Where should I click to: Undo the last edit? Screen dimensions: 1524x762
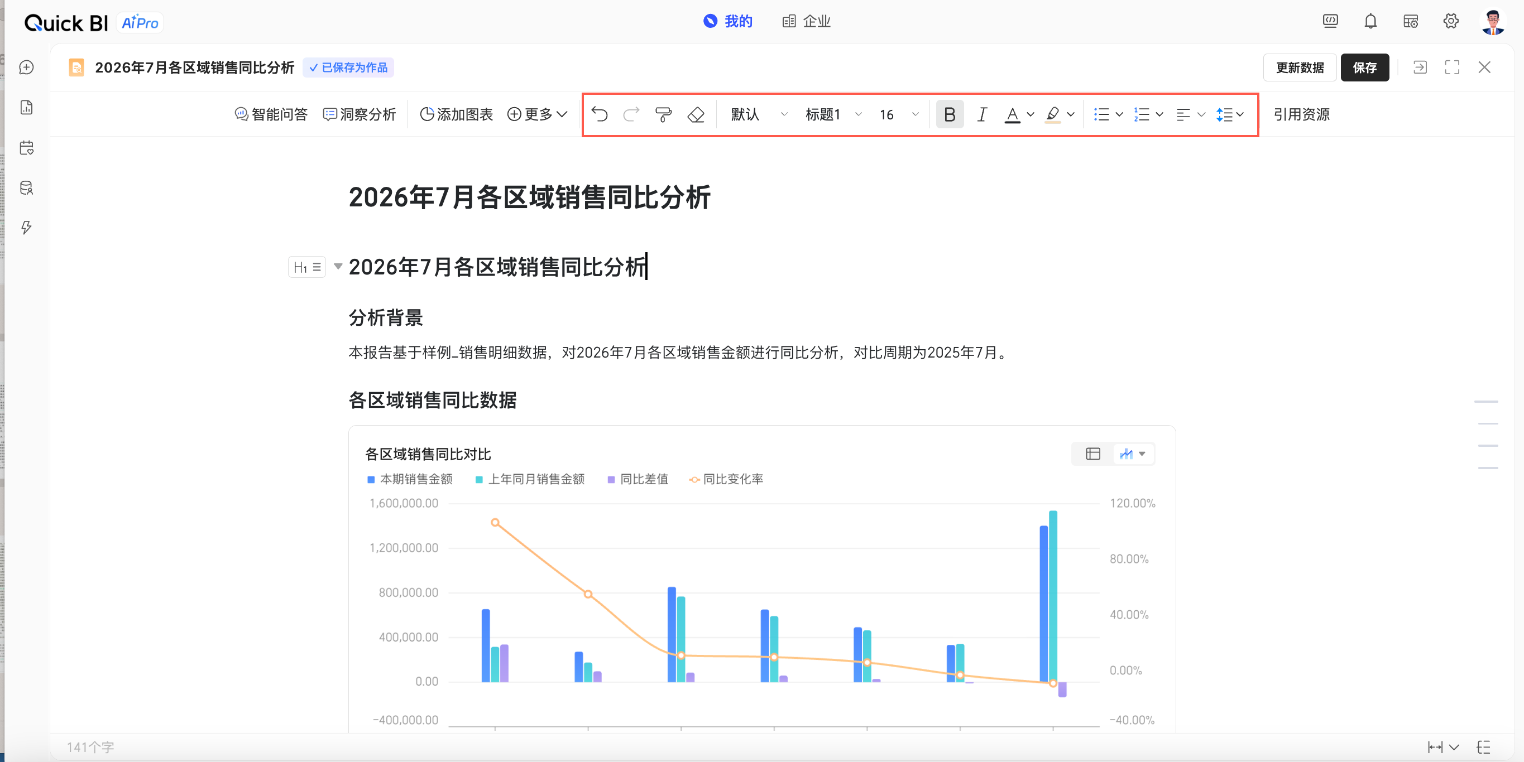point(600,114)
